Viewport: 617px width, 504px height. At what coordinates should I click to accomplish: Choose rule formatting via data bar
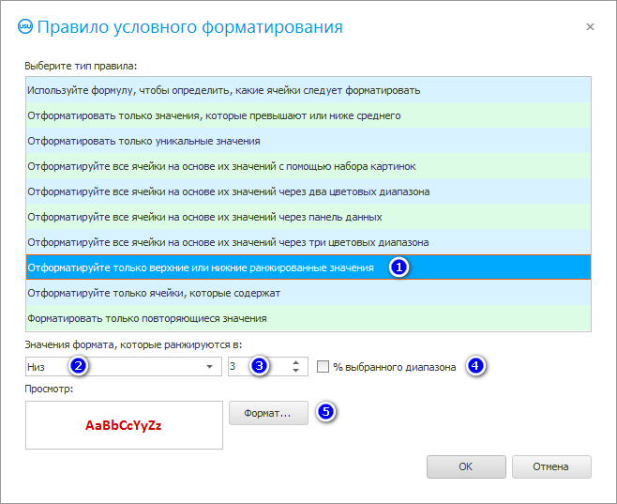pyautogui.click(x=308, y=217)
